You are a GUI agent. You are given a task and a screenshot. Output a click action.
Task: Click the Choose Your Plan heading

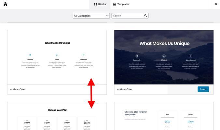click(58, 110)
